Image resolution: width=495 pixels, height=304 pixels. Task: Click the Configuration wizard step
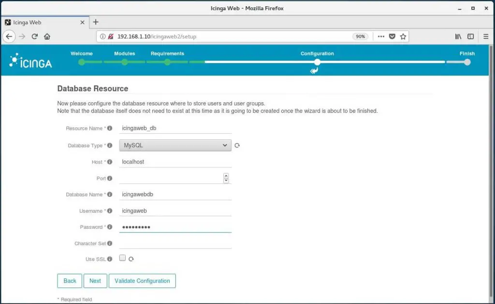pyautogui.click(x=317, y=54)
